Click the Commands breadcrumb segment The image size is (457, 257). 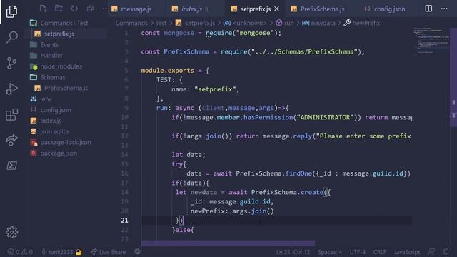[x=131, y=23]
